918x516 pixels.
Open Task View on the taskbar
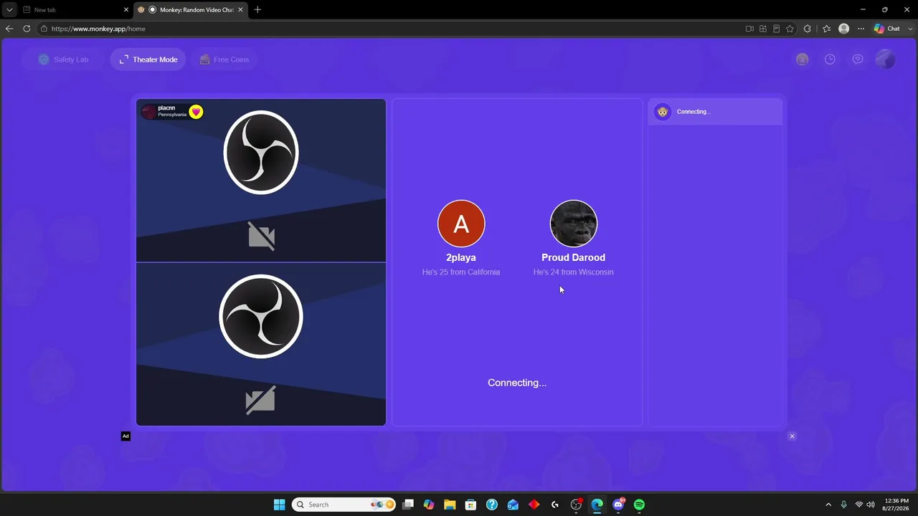click(408, 505)
